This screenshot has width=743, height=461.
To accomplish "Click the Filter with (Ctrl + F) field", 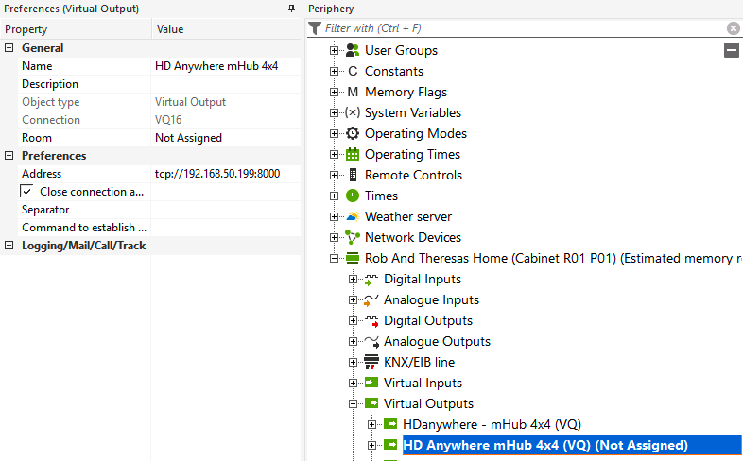I will (524, 28).
